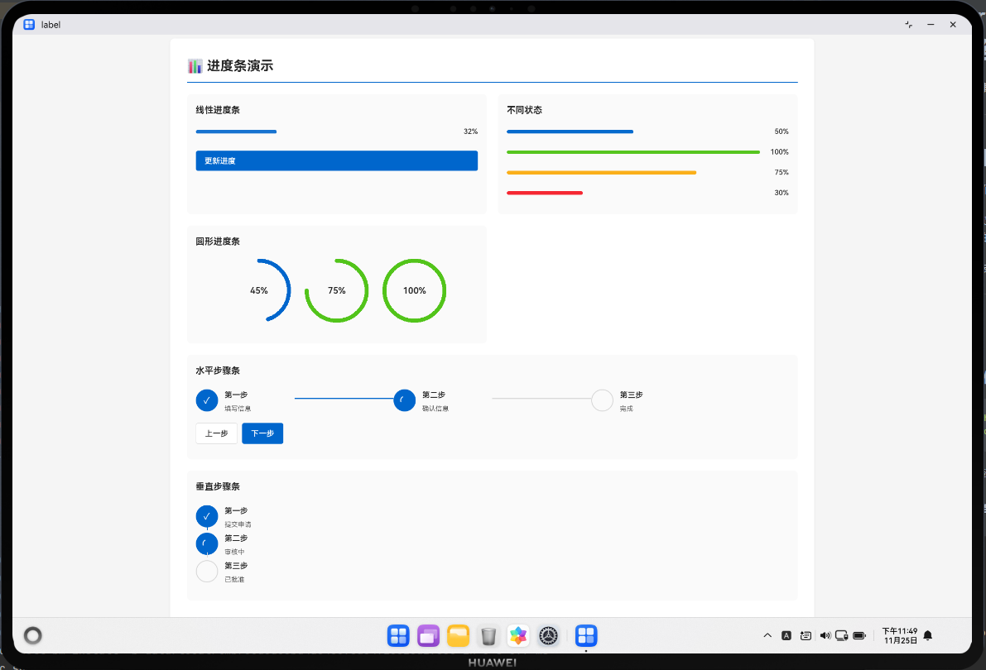Click the input method A icon

coord(786,635)
